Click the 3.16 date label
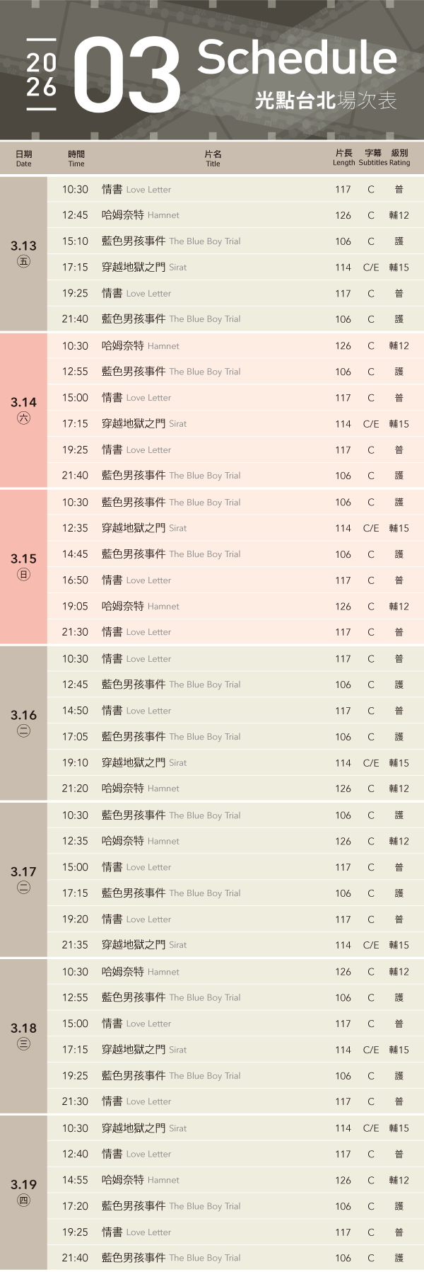The height and width of the screenshot is (1272, 424). [x=23, y=715]
